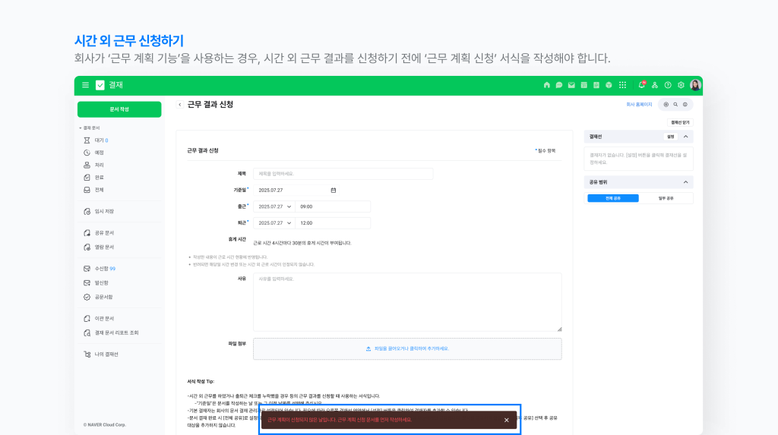This screenshot has height=435, width=778.
Task: Open the calendar icon in header
Action: click(584, 85)
